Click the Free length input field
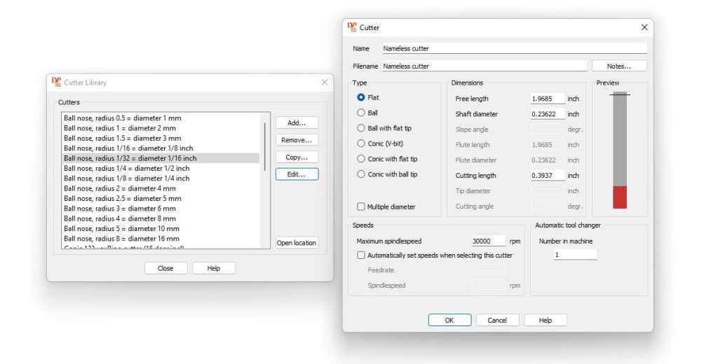The image size is (718, 364). [x=547, y=99]
